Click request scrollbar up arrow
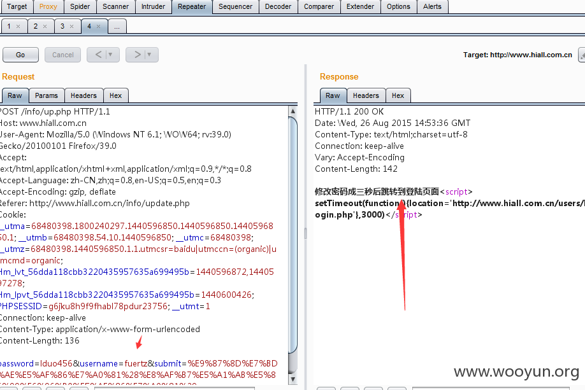Viewport: 585px width, 390px height. point(293,111)
